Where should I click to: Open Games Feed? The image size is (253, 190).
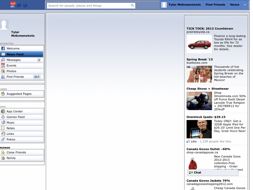tap(22, 117)
